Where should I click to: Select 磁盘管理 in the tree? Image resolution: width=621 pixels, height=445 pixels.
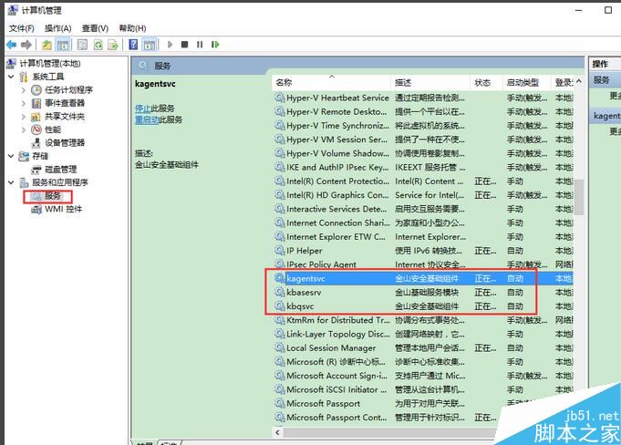click(x=60, y=169)
